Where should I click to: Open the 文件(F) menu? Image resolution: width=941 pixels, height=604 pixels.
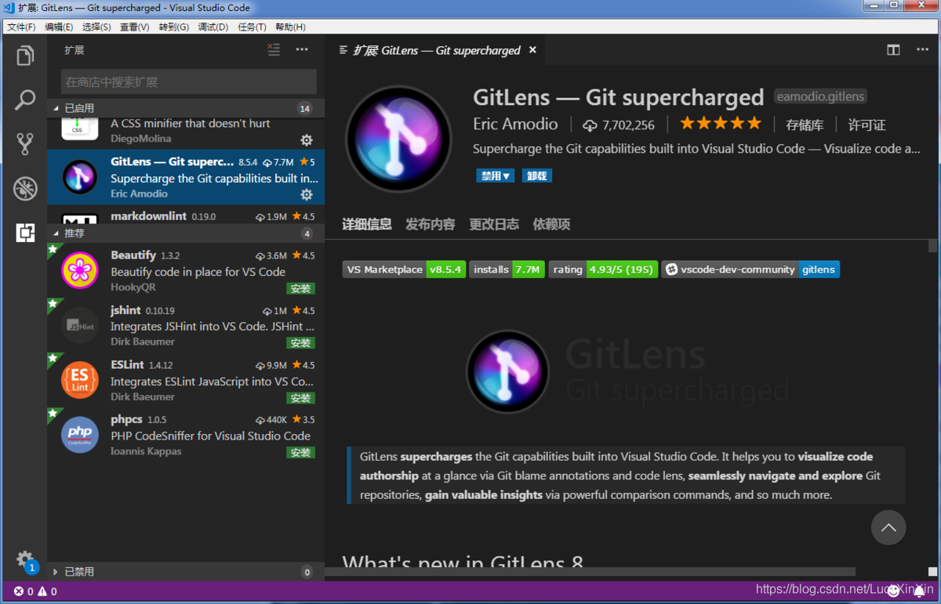(21, 27)
